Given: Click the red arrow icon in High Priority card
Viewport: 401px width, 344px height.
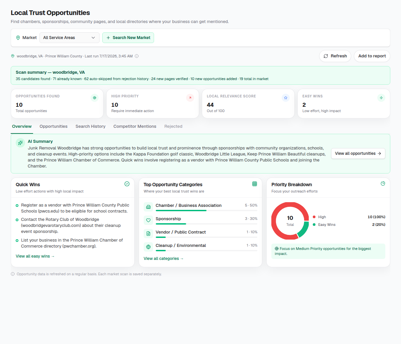Looking at the screenshot, I should tap(190, 98).
